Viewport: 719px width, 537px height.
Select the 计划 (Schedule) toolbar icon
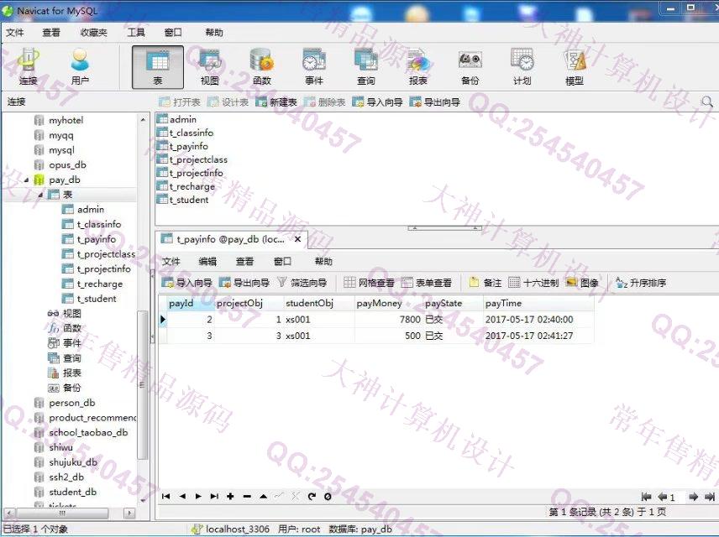522,67
